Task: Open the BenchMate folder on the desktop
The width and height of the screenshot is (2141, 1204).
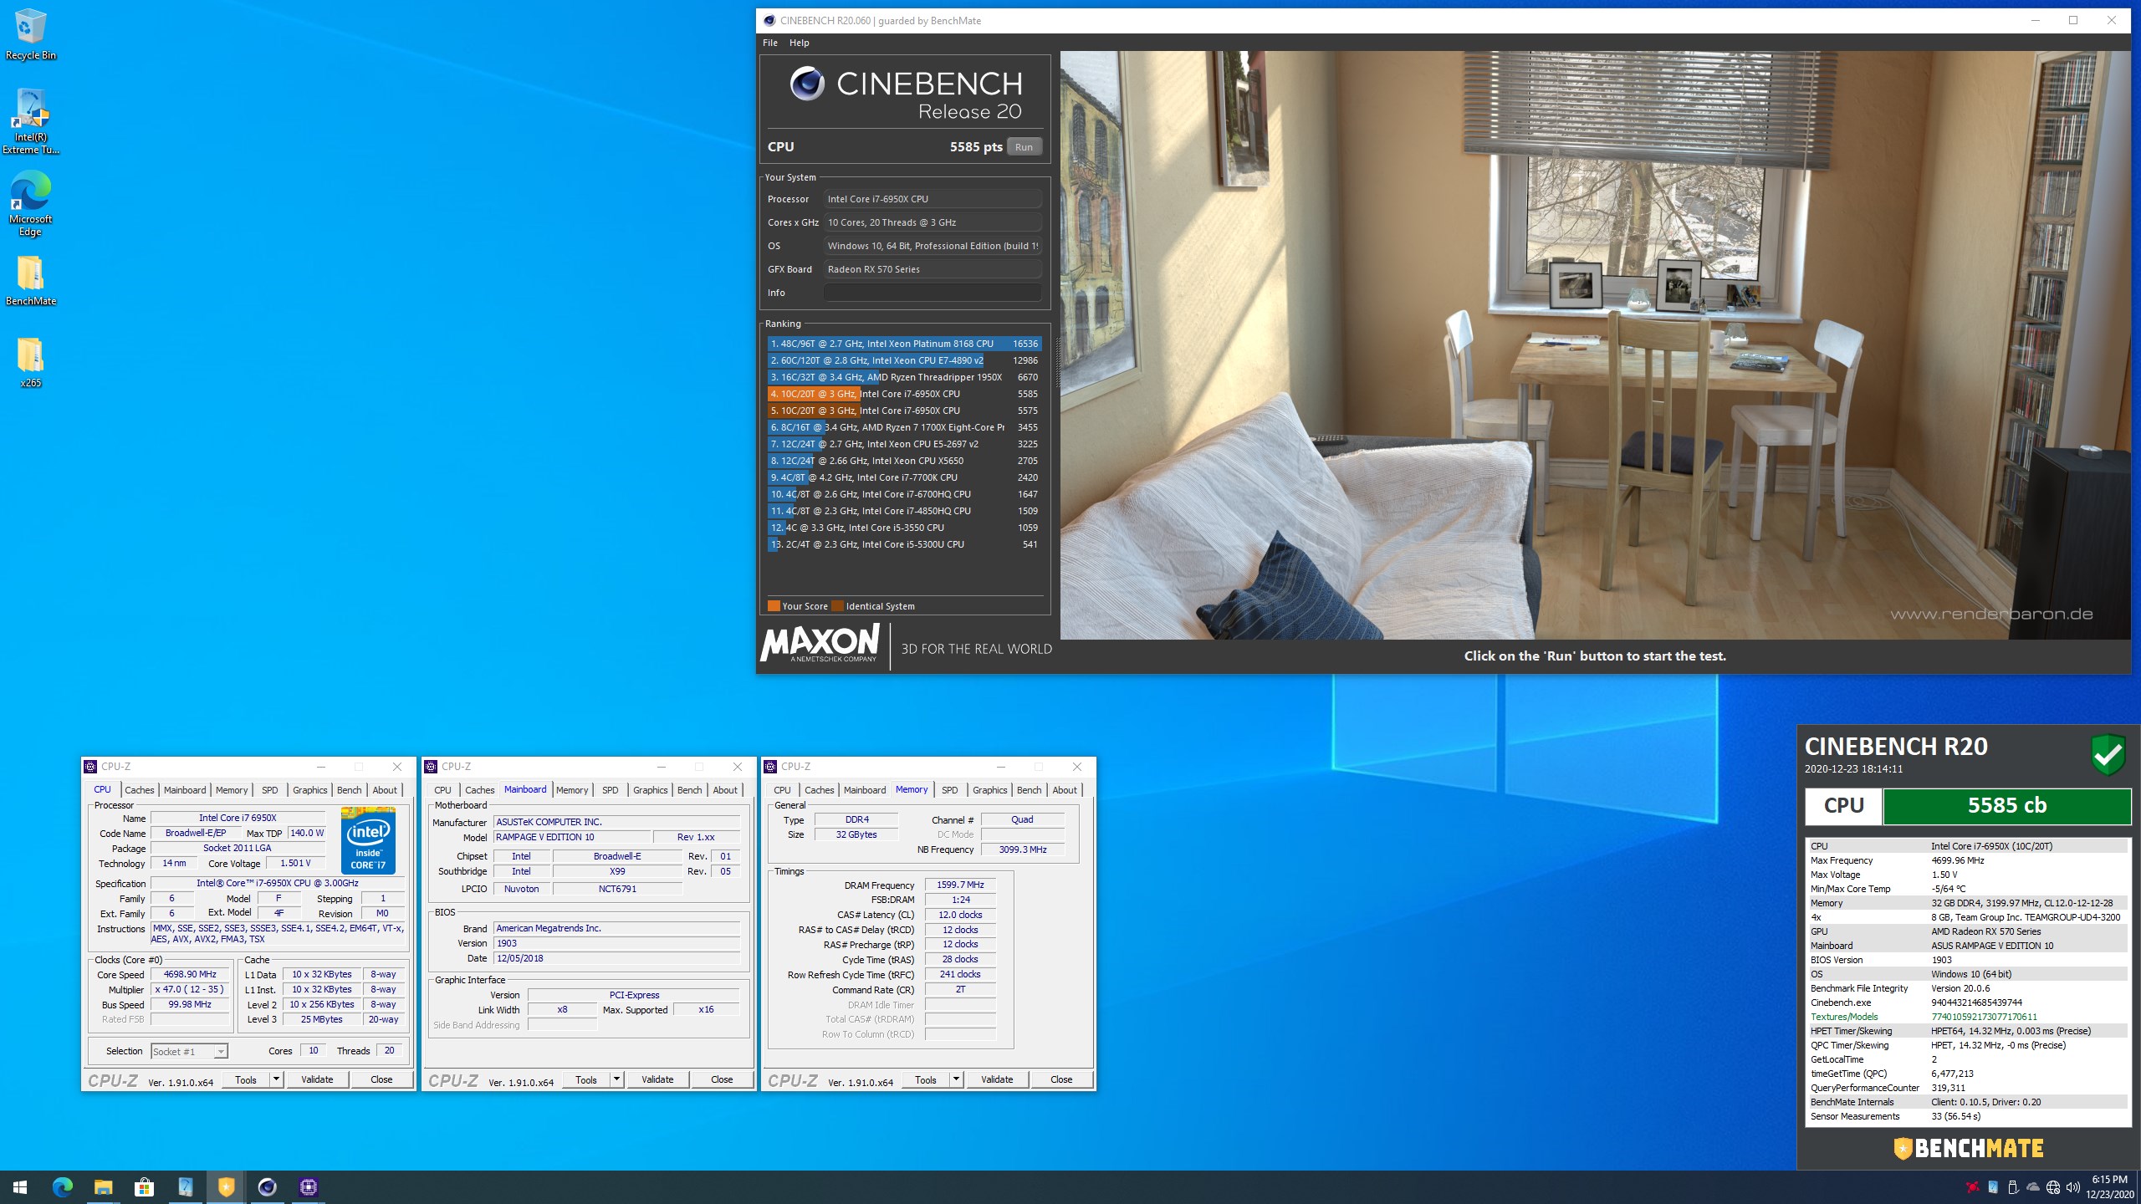Action: pos(31,280)
